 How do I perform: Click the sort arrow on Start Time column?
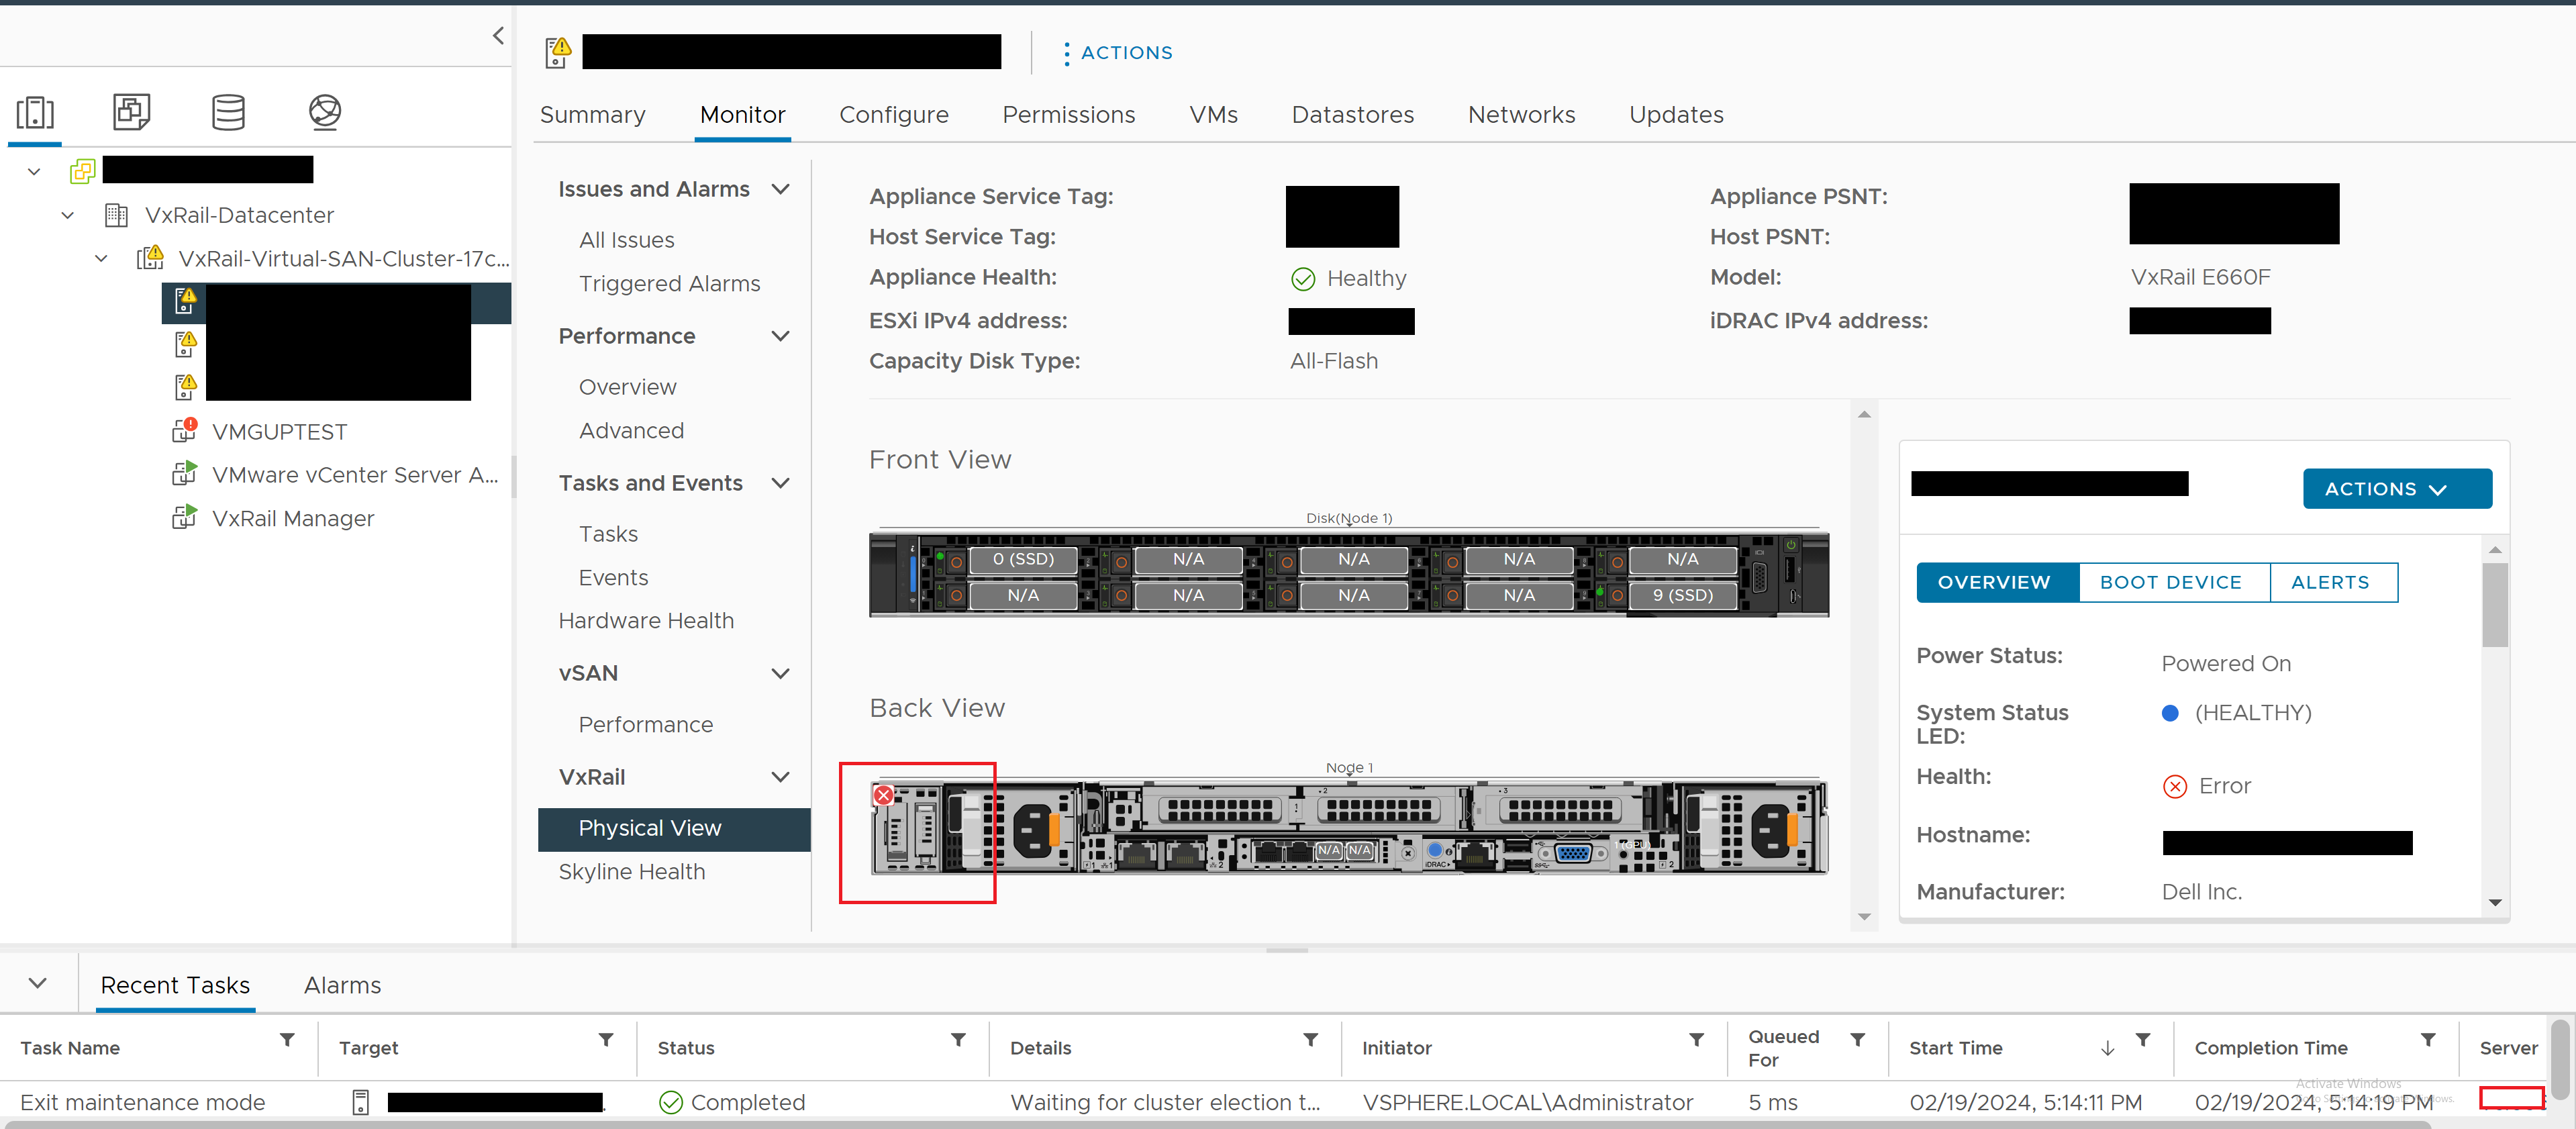tap(2107, 1049)
